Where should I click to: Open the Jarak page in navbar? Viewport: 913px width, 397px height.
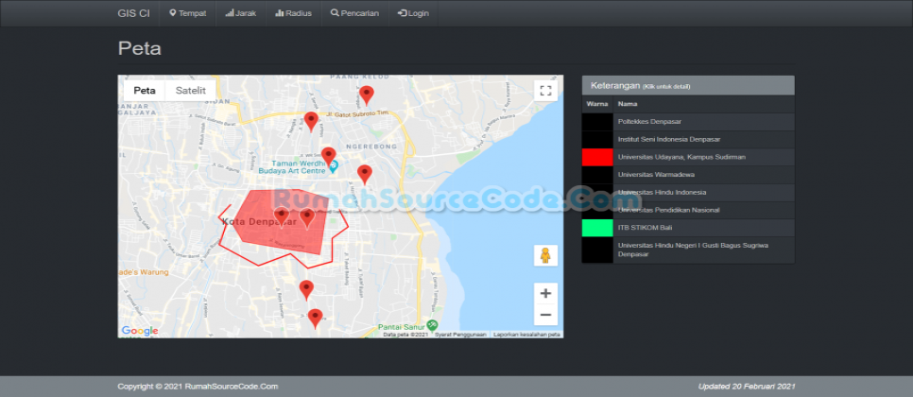point(240,13)
